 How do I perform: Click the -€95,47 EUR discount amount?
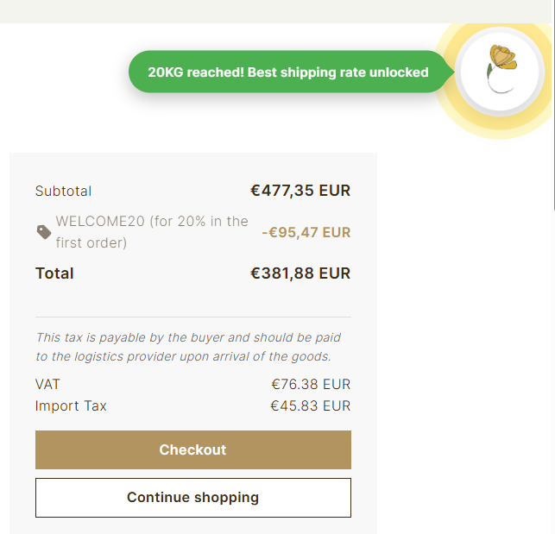[x=306, y=232]
